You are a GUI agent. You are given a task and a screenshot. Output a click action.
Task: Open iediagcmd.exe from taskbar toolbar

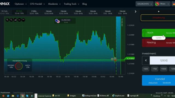89,96
